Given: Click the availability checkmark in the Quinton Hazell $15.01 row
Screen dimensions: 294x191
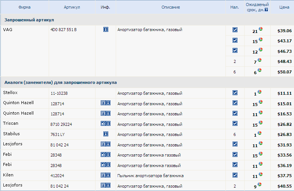Looking at the screenshot, I should tap(235, 103).
